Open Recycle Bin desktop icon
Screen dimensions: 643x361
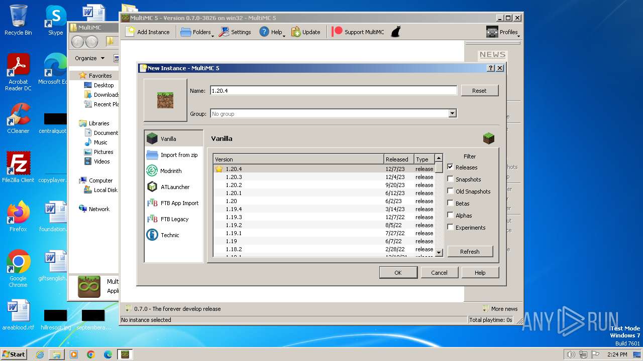click(x=18, y=20)
